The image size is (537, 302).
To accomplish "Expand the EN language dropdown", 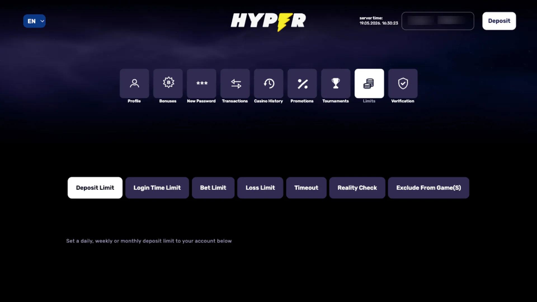I will tap(34, 21).
